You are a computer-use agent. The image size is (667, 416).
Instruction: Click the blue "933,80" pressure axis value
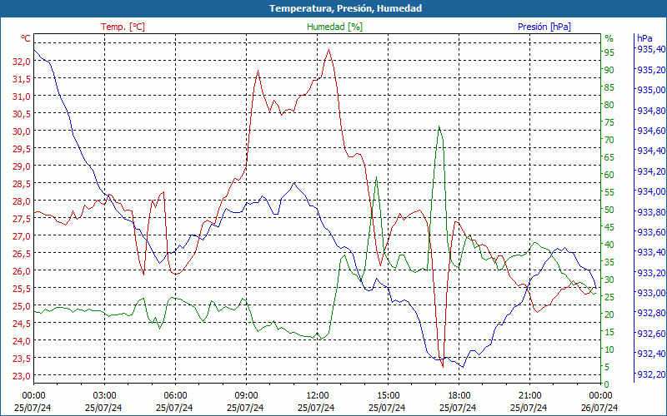click(650, 212)
